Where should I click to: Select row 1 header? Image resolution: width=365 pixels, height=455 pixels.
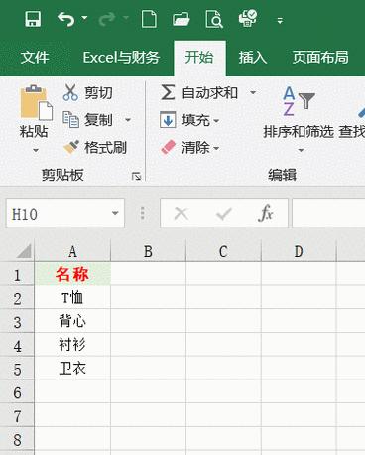(x=17, y=274)
